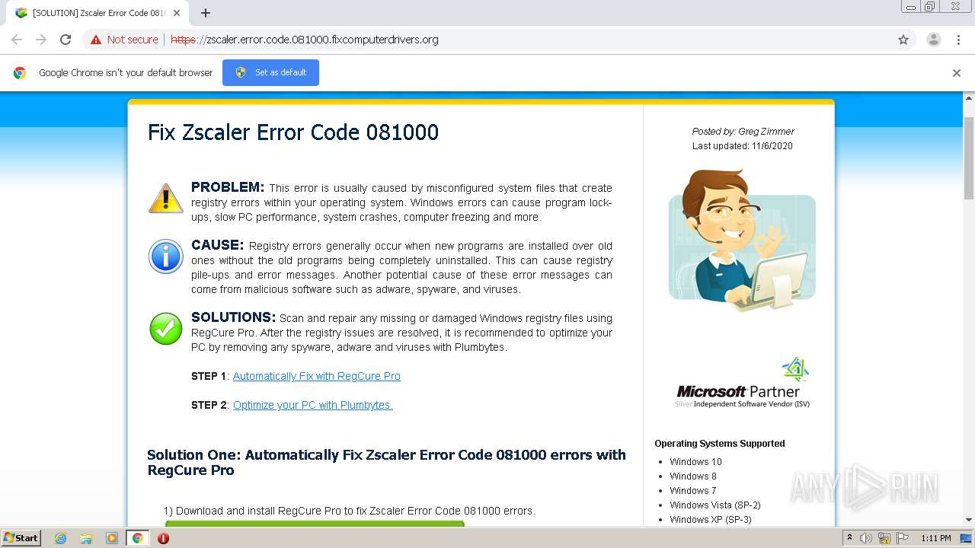Show hidden system tray icons
The image size is (975, 548).
point(850,538)
